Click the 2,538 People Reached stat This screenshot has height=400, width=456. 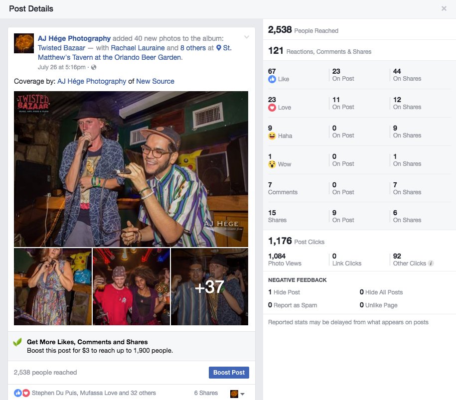pyautogui.click(x=303, y=30)
